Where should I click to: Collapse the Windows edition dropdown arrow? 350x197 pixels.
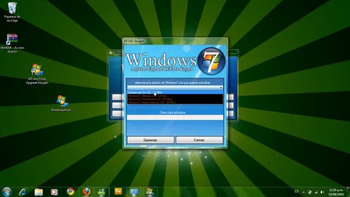click(x=221, y=88)
